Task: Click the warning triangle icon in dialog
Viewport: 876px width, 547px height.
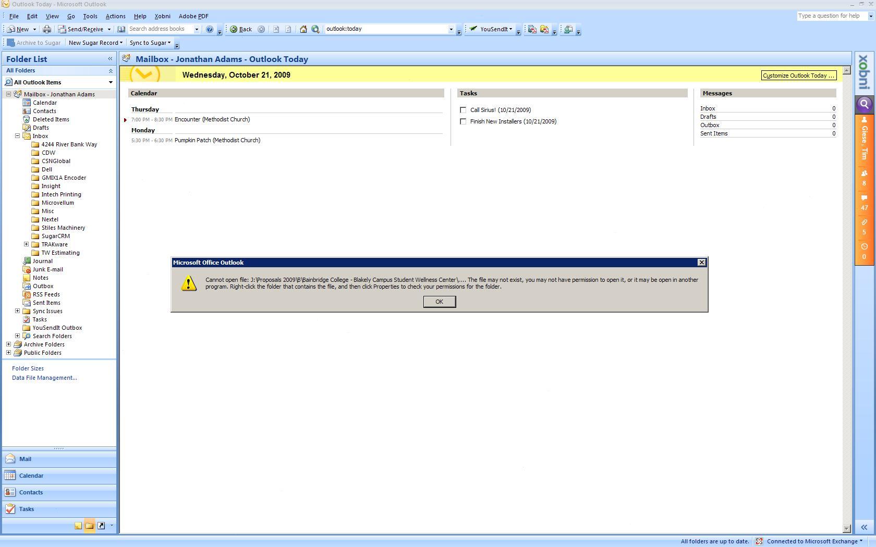Action: 189,283
